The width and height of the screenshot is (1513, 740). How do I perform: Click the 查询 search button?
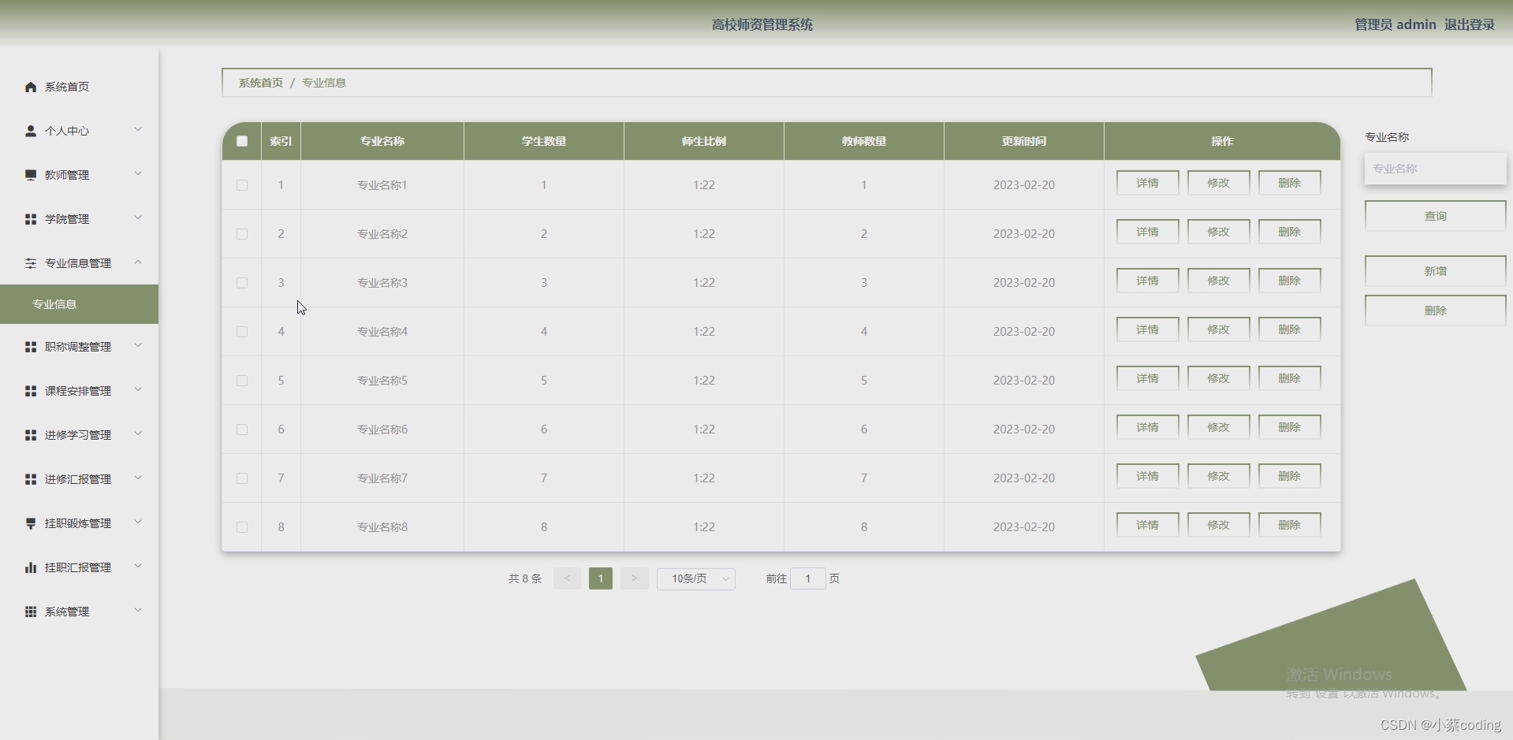pyautogui.click(x=1435, y=216)
